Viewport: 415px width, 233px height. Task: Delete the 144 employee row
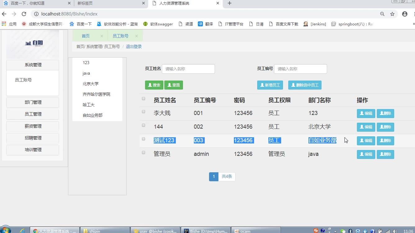pos(385,127)
